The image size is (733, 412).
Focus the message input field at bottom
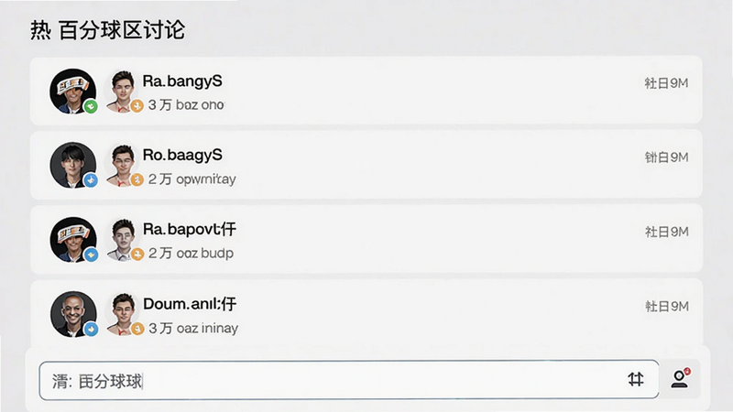349,380
